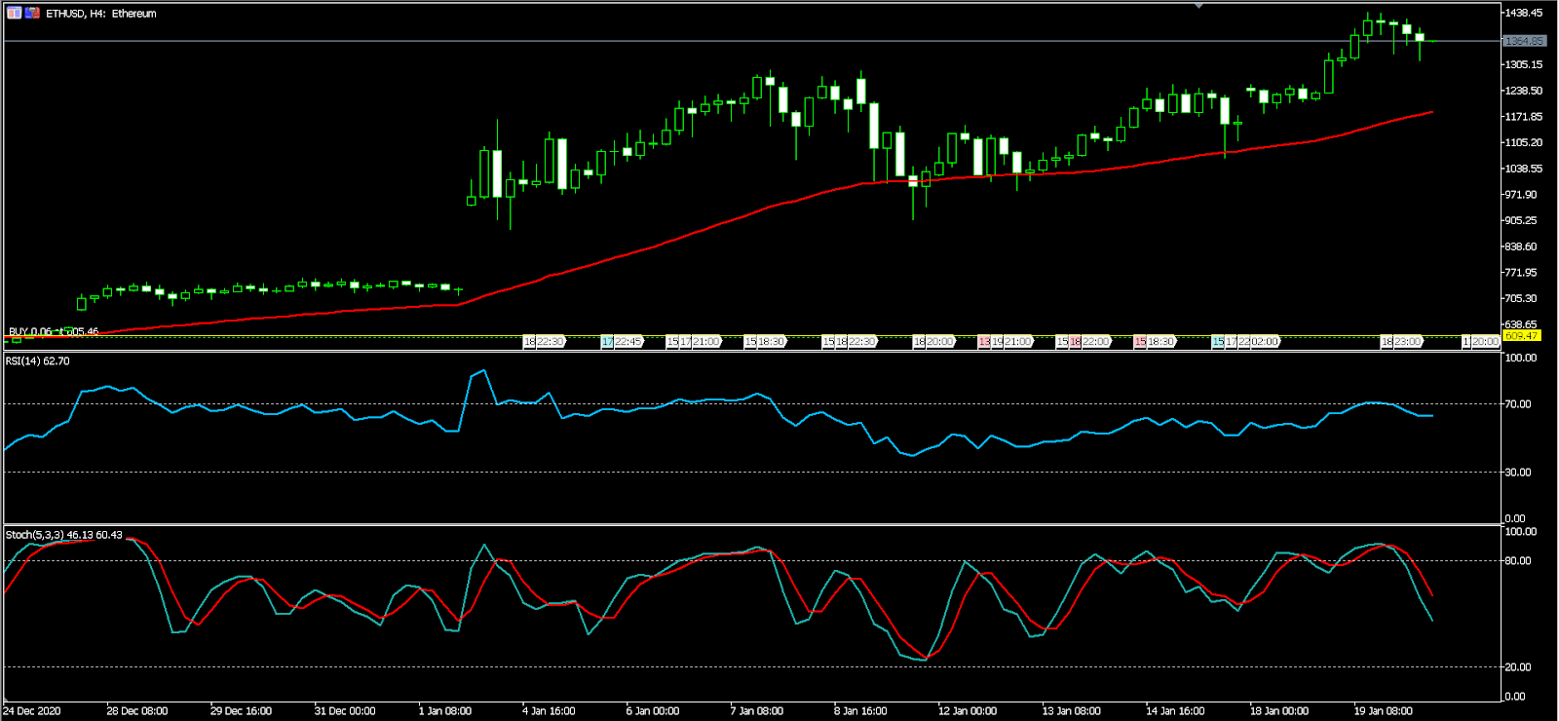1559x721 pixels.
Task: Click the chart shift triangle on top edge
Action: pos(1198,6)
